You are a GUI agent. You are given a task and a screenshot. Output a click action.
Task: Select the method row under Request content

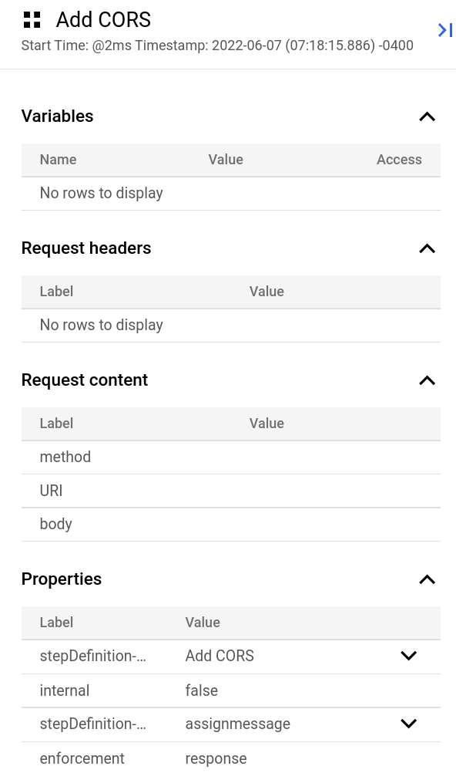tap(65, 457)
